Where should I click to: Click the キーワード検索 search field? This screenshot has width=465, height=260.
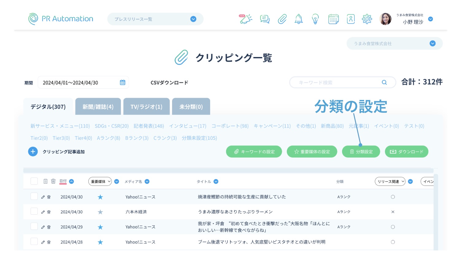coord(337,82)
